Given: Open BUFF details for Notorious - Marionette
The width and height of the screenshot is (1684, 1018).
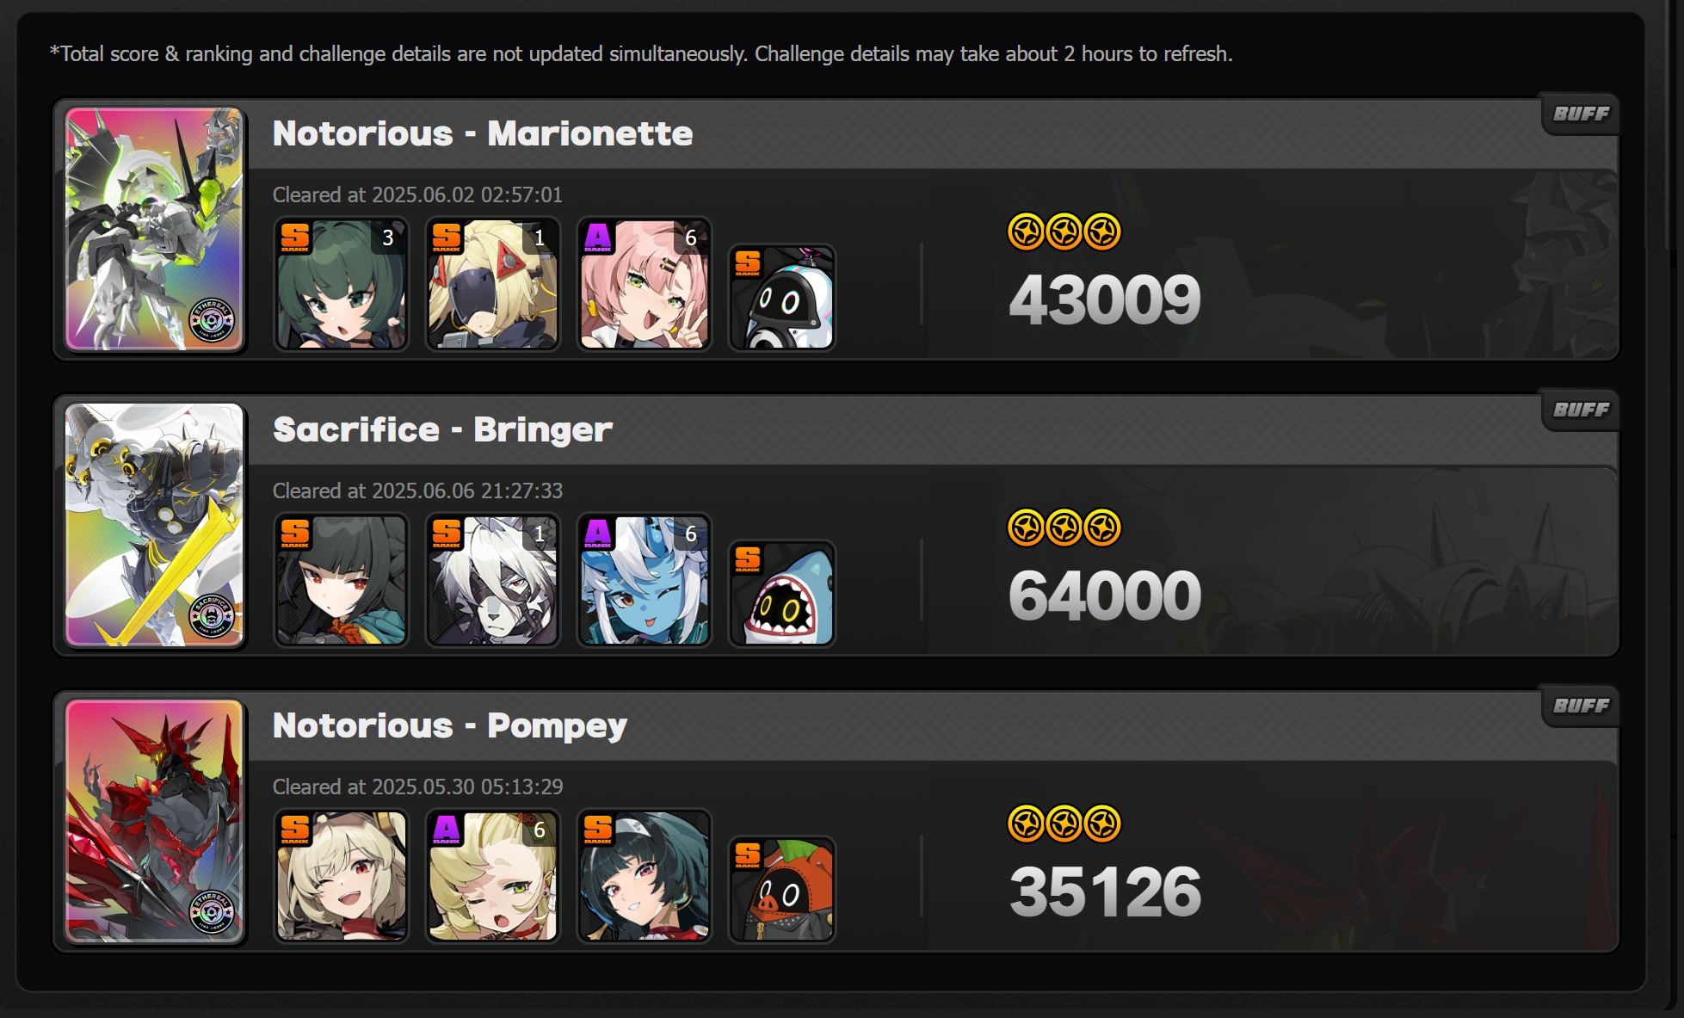Looking at the screenshot, I should coord(1581,114).
